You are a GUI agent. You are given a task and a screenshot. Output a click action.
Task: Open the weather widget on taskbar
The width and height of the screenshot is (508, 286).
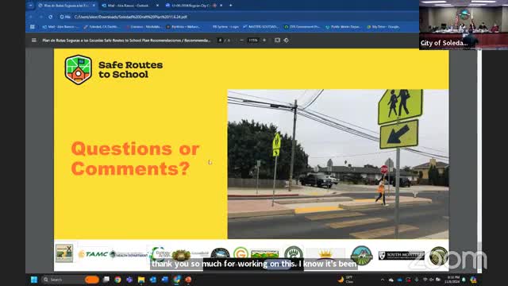pyautogui.click(x=345, y=280)
